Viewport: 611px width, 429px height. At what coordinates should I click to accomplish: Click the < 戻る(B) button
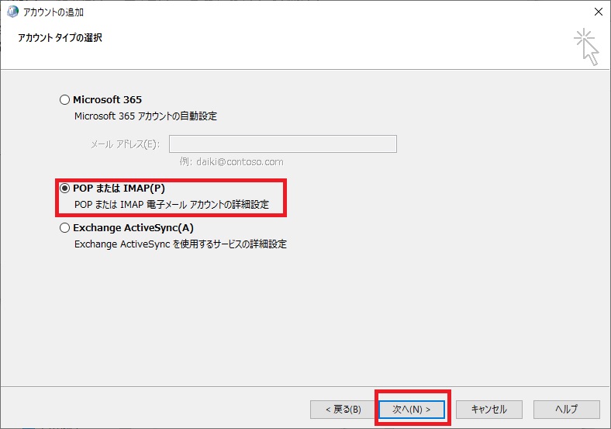[343, 410]
